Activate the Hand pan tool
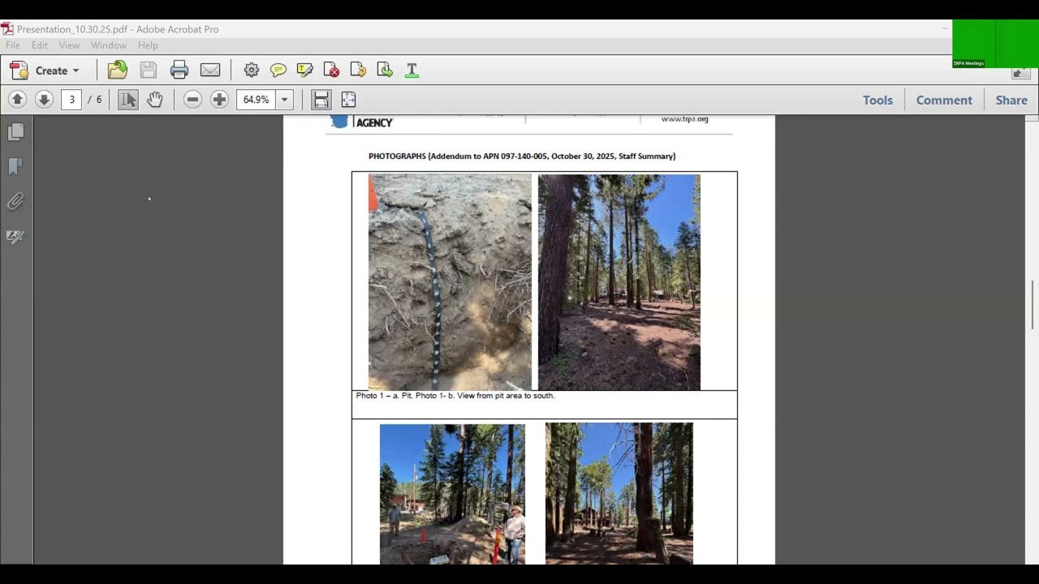Image resolution: width=1039 pixels, height=584 pixels. click(154, 100)
